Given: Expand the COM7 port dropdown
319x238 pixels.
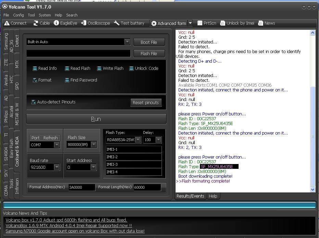Looking at the screenshot, I should coord(56,145).
